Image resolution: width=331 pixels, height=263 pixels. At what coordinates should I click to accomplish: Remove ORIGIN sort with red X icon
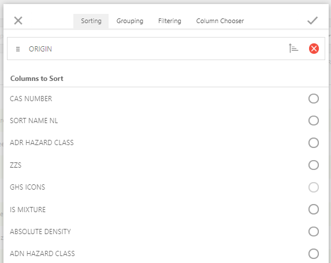[314, 49]
